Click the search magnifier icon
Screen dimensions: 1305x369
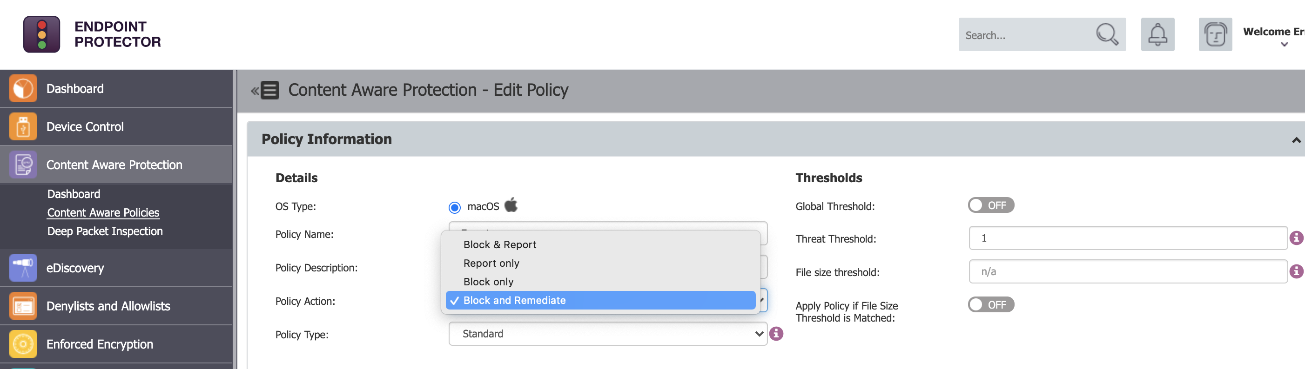[x=1106, y=34]
